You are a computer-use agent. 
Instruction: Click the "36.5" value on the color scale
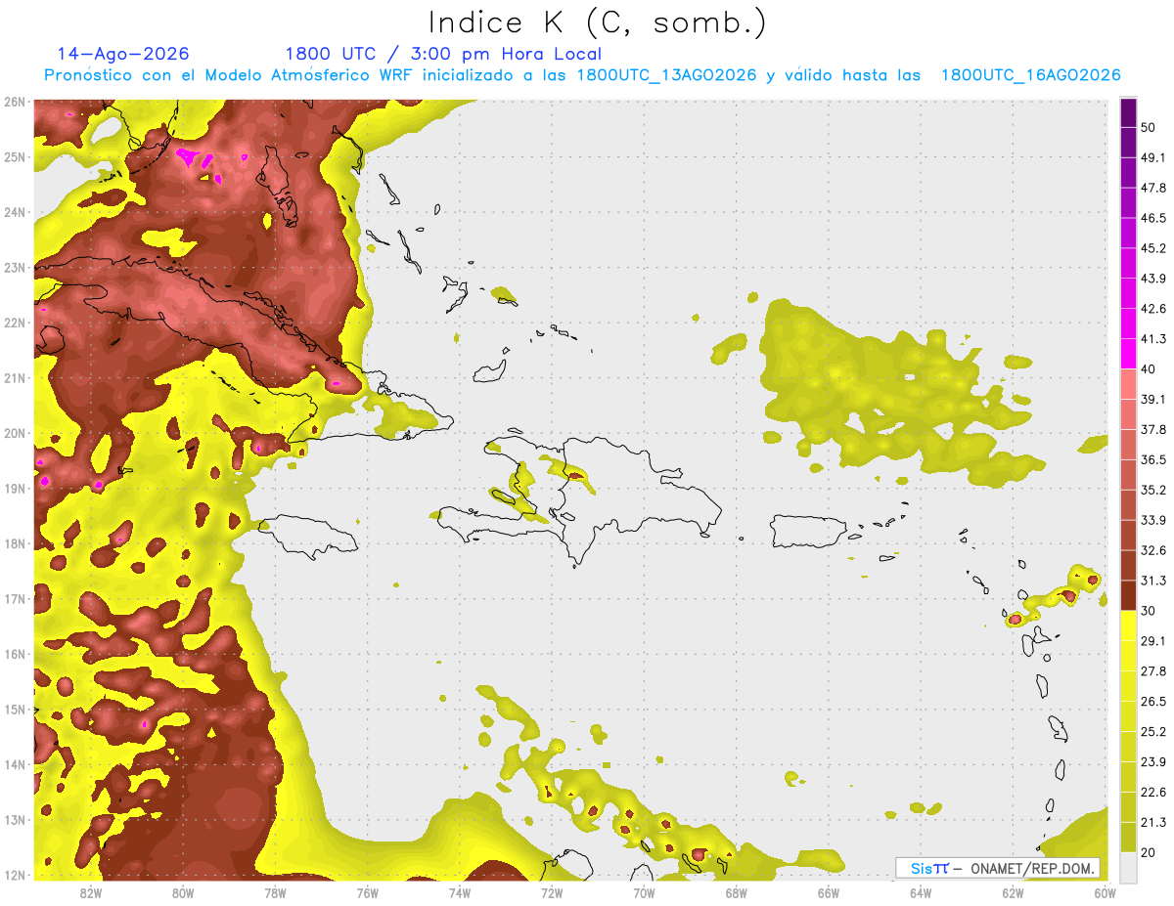click(x=1154, y=459)
